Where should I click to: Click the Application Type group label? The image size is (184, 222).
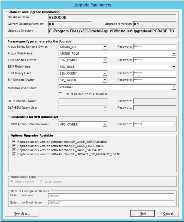[x=23, y=177]
